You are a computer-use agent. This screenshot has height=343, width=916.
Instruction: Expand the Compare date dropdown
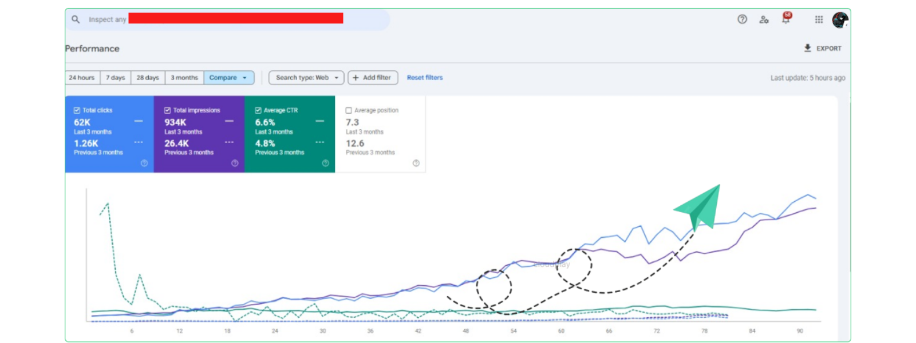(228, 78)
